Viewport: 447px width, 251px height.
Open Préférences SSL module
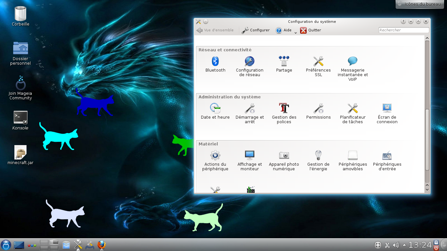pyautogui.click(x=318, y=67)
